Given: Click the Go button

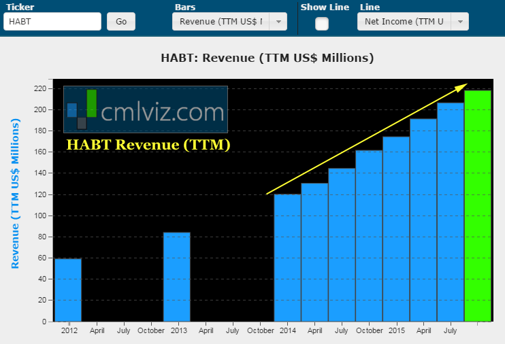Looking at the screenshot, I should point(121,22).
